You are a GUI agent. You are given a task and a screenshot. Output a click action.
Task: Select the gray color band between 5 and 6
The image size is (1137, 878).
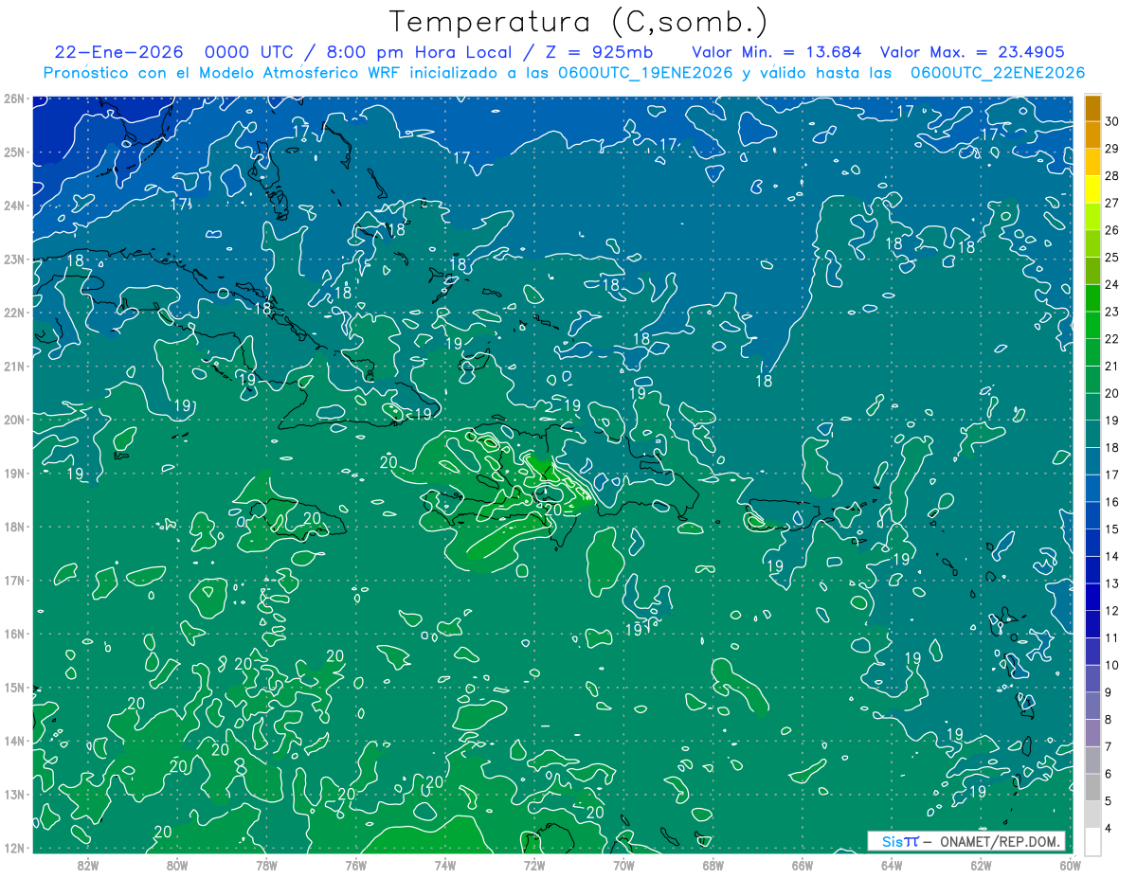point(1092,787)
